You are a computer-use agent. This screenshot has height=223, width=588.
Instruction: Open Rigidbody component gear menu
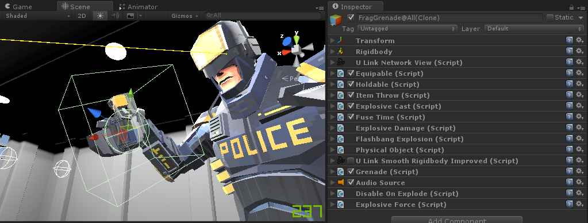coord(580,51)
